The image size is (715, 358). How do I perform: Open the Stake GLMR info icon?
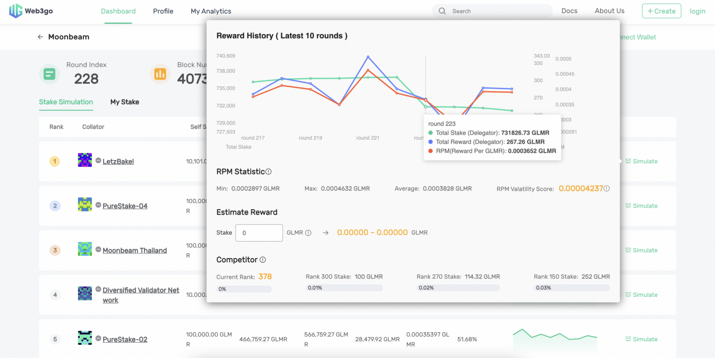(308, 233)
